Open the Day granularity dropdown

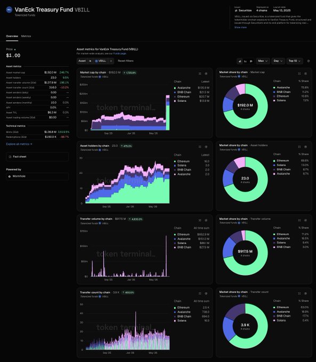(x=278, y=61)
